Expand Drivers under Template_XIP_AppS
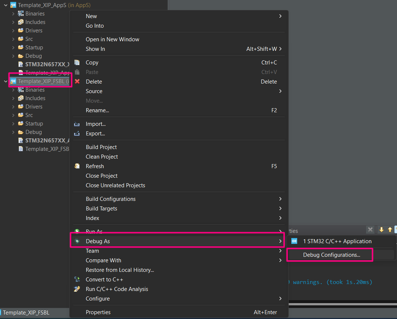The image size is (397, 319). click(x=13, y=31)
